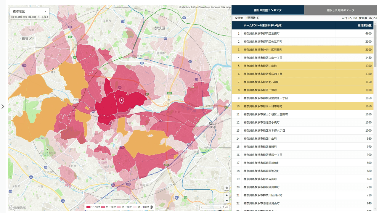Click the Mapbox logo in map corner

[18, 208]
